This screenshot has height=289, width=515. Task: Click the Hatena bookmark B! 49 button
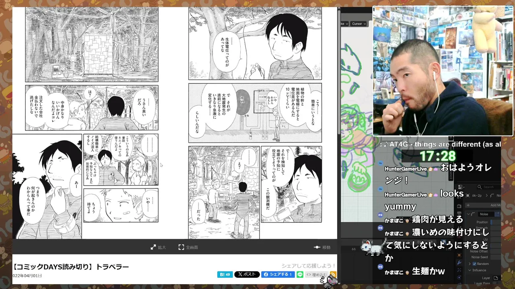[225, 275]
